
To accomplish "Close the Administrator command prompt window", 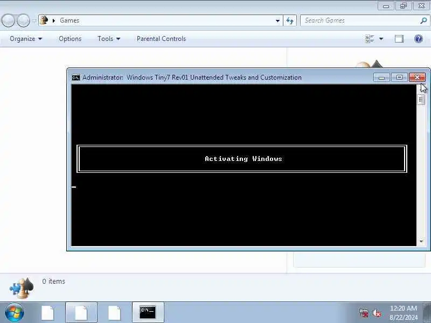I will (x=417, y=77).
